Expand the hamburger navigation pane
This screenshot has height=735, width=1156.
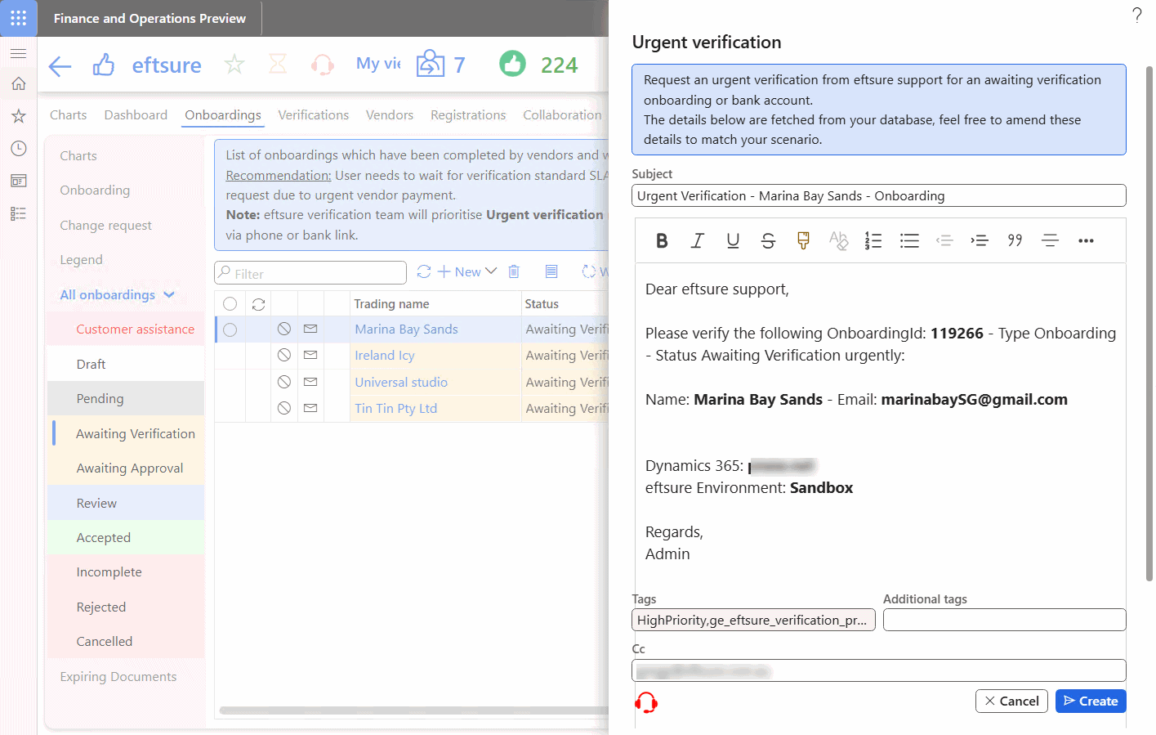[18, 53]
